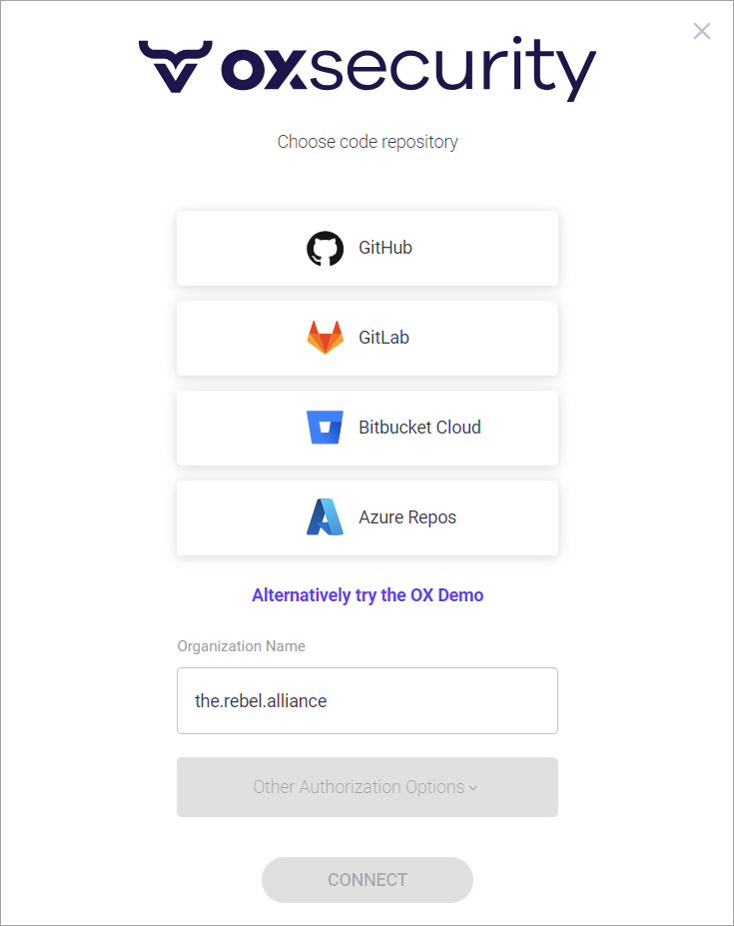Screen dimensions: 734x926
Task: Open the 'Alternatively try the OX Demo' link
Action: (367, 595)
